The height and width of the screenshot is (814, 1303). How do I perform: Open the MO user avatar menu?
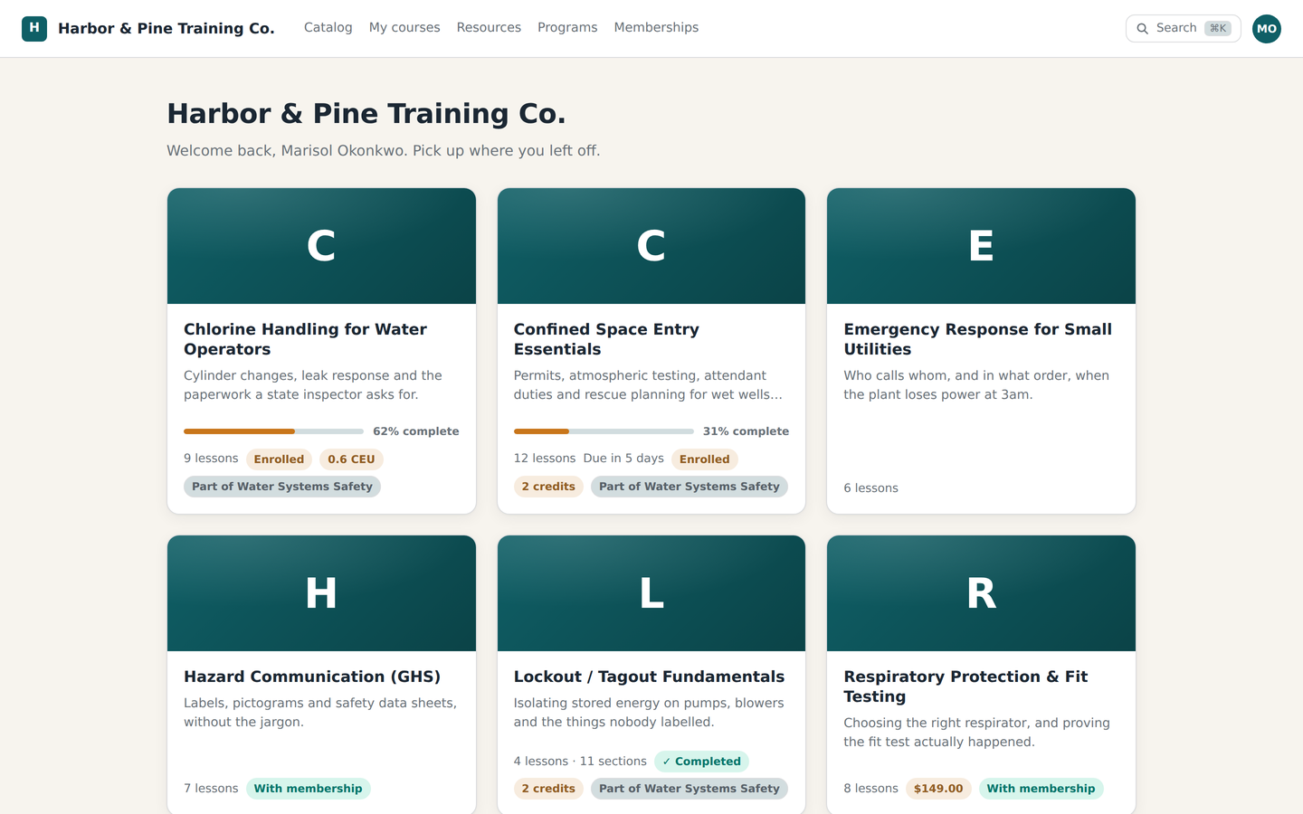(1267, 29)
